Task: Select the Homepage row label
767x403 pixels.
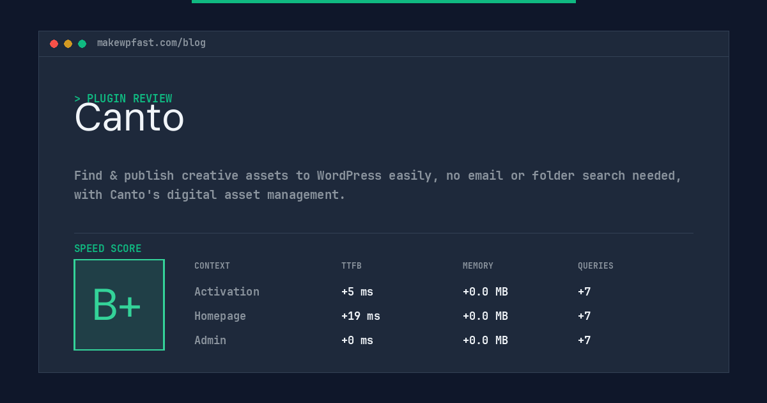Action: pyautogui.click(x=220, y=316)
